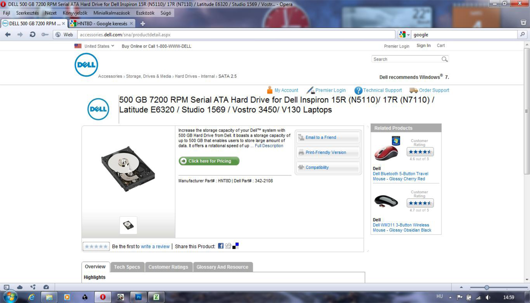
Task: Click the small hard drive thumbnail
Action: [128, 225]
